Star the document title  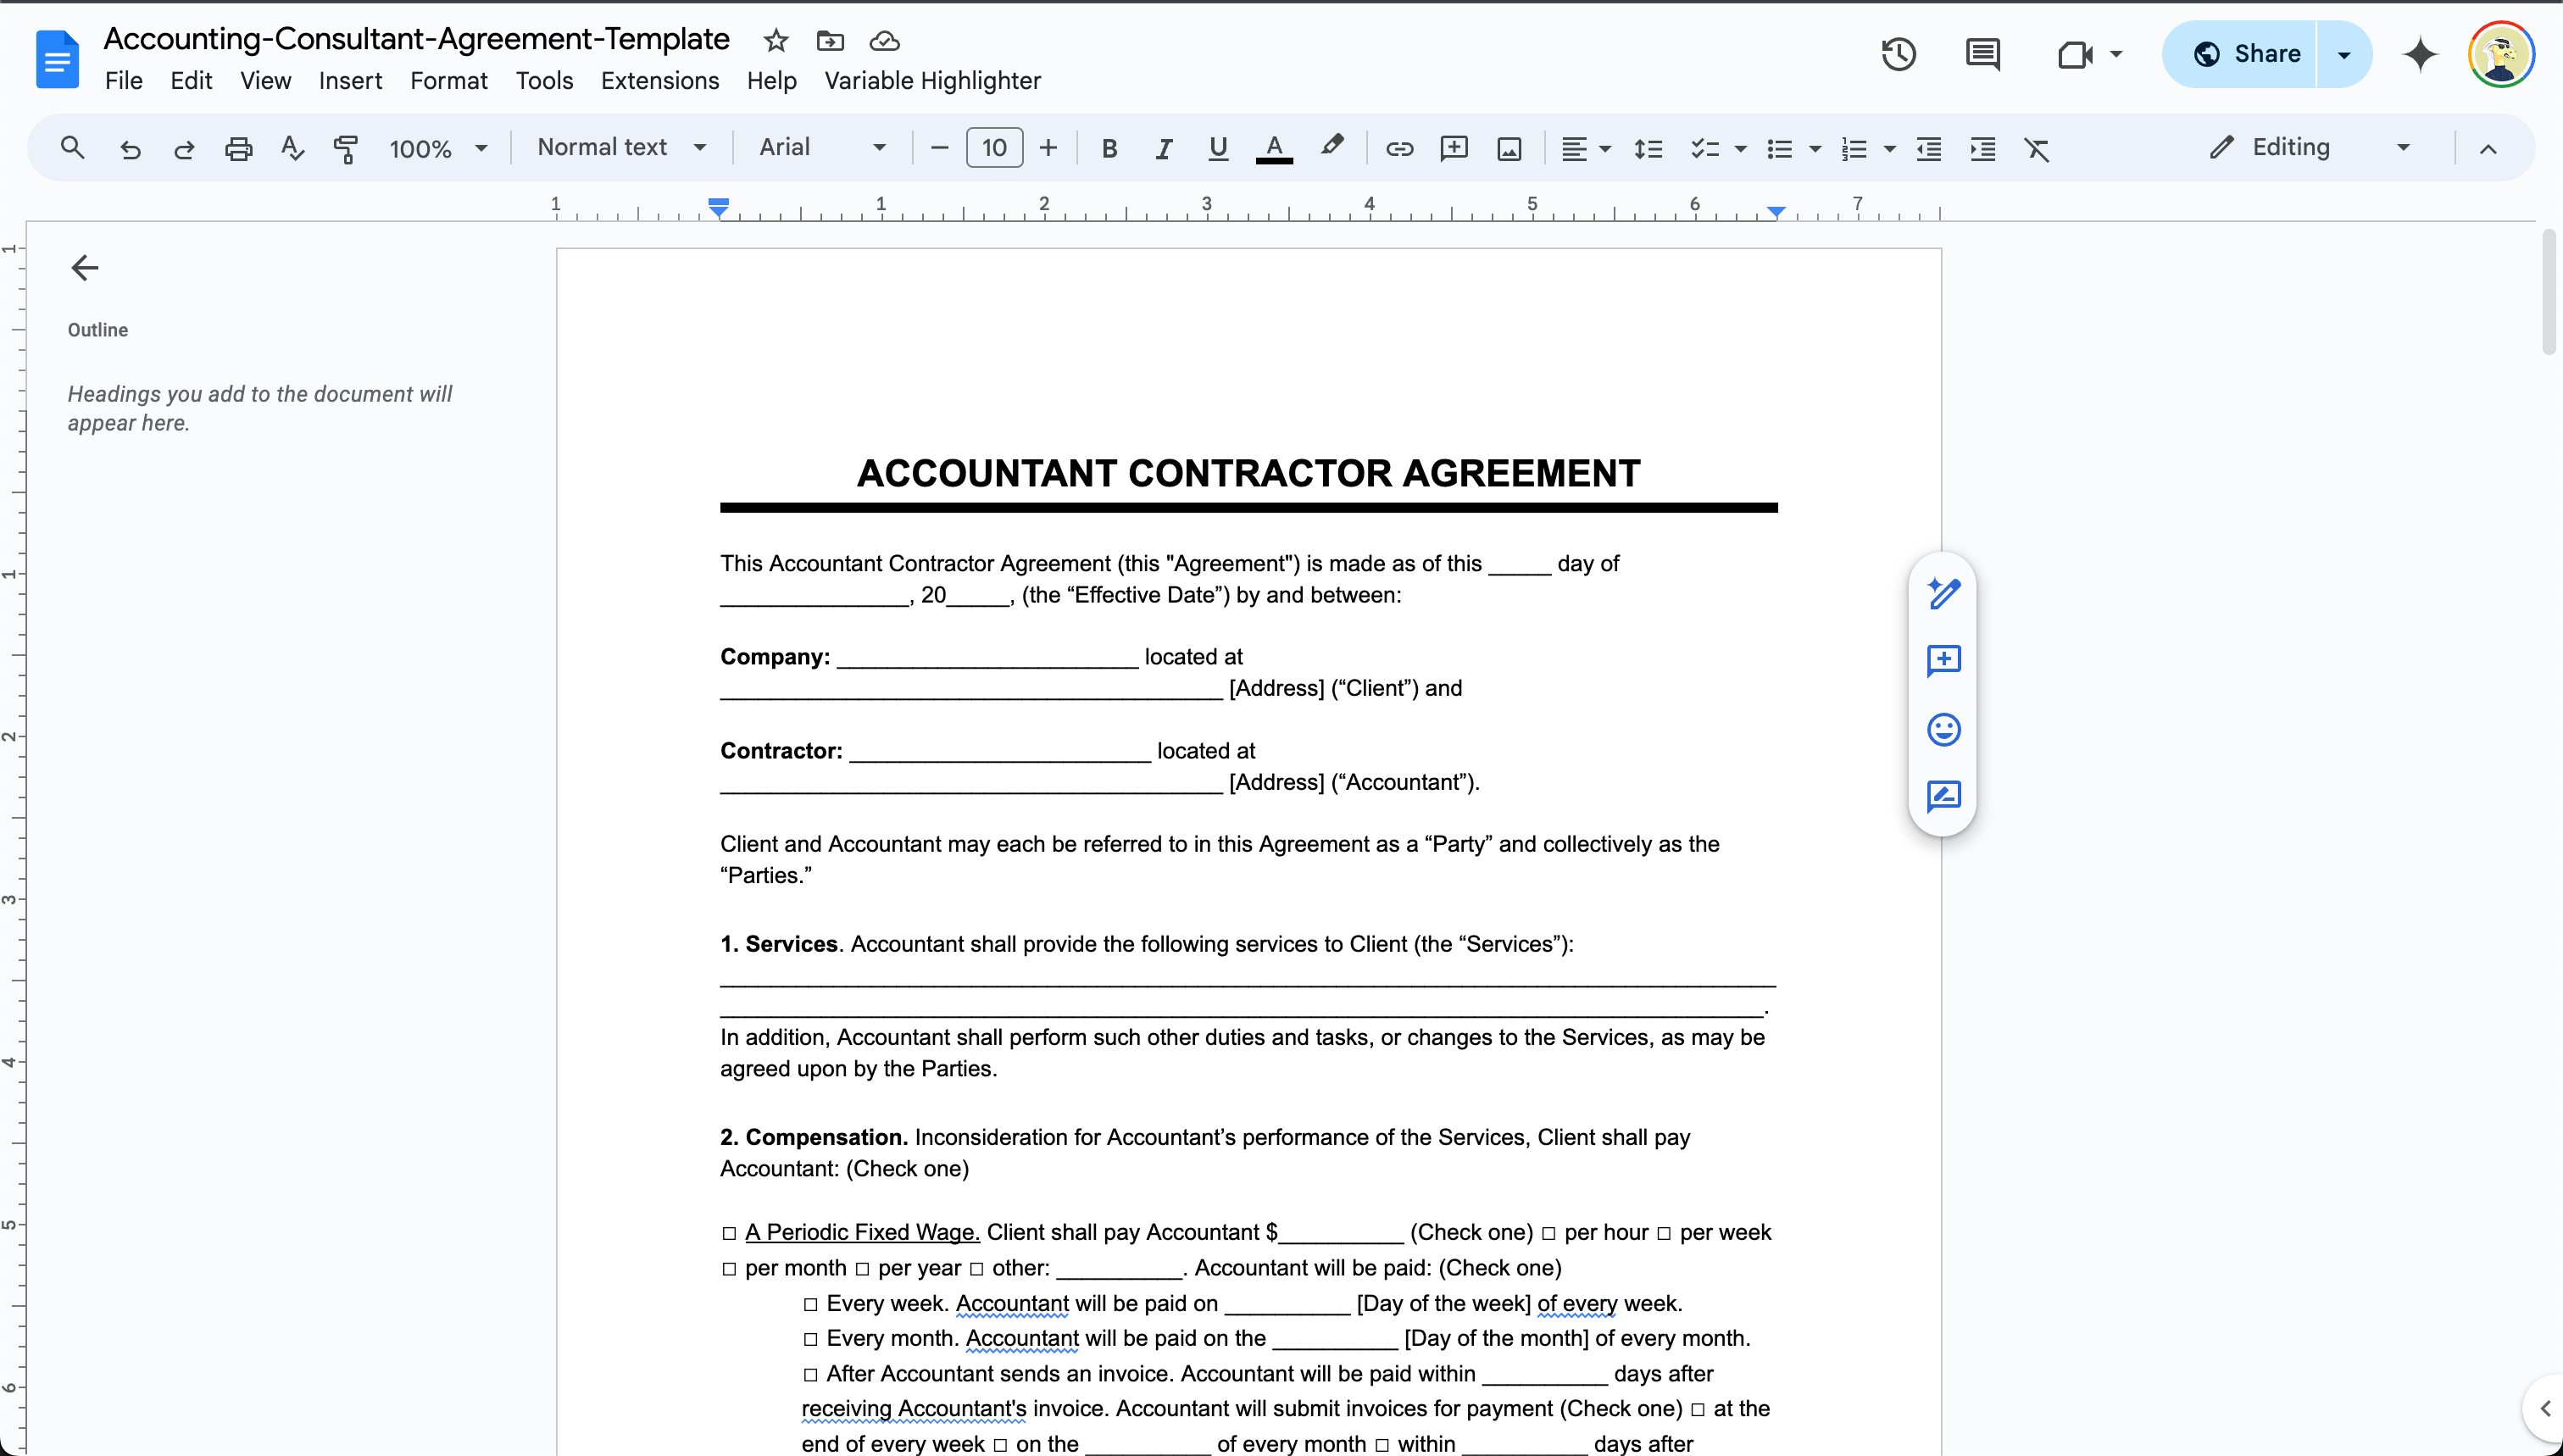[x=776, y=41]
